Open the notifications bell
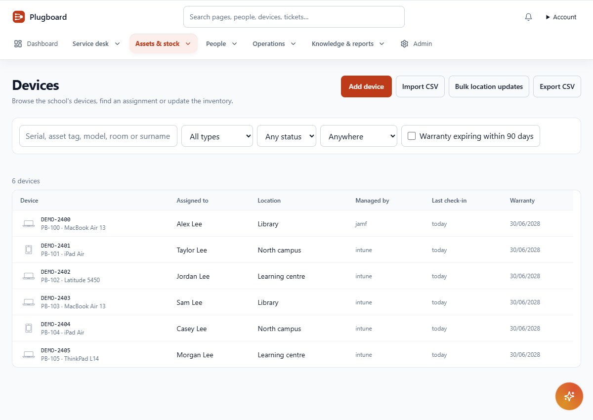Screen dimensions: 593x420 click(x=528, y=17)
